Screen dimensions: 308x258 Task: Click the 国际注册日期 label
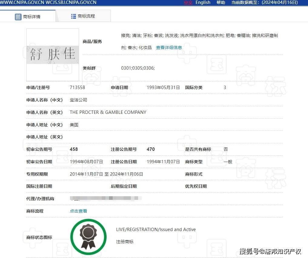39,186
